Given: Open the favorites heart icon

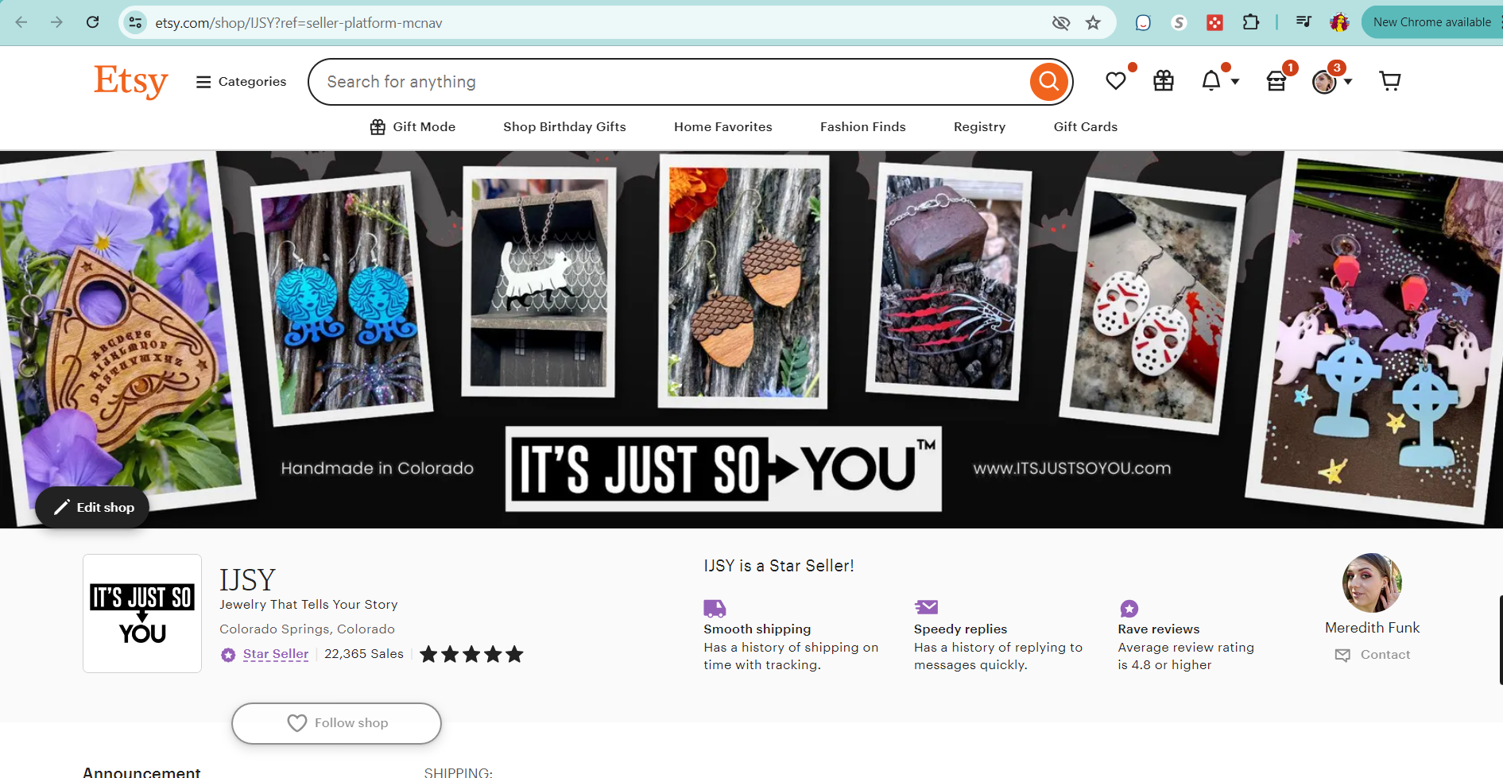Looking at the screenshot, I should tap(1116, 80).
